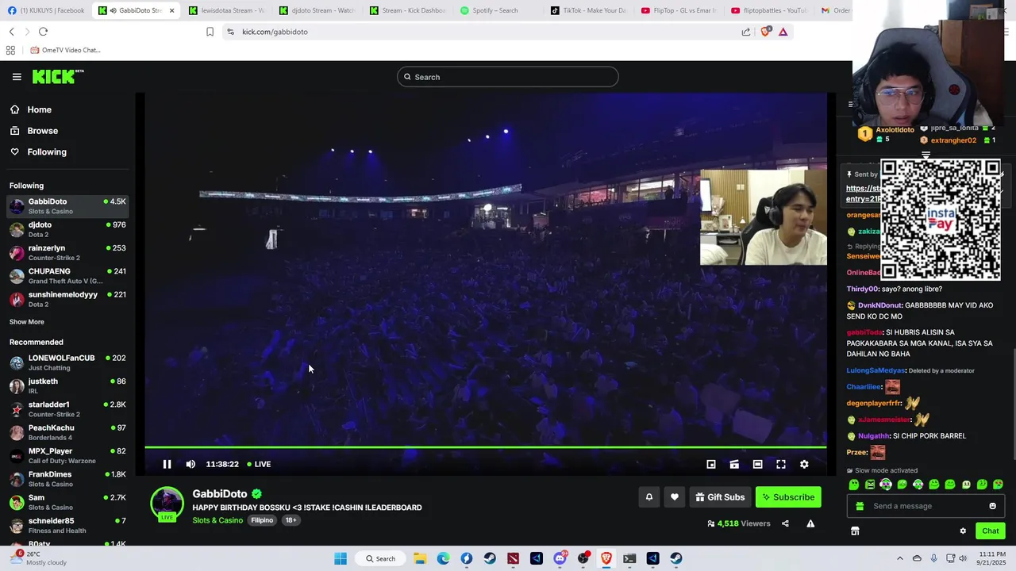Image resolution: width=1016 pixels, height=571 pixels.
Task: Collapse the sidebar with hamburger menu
Action: click(17, 77)
